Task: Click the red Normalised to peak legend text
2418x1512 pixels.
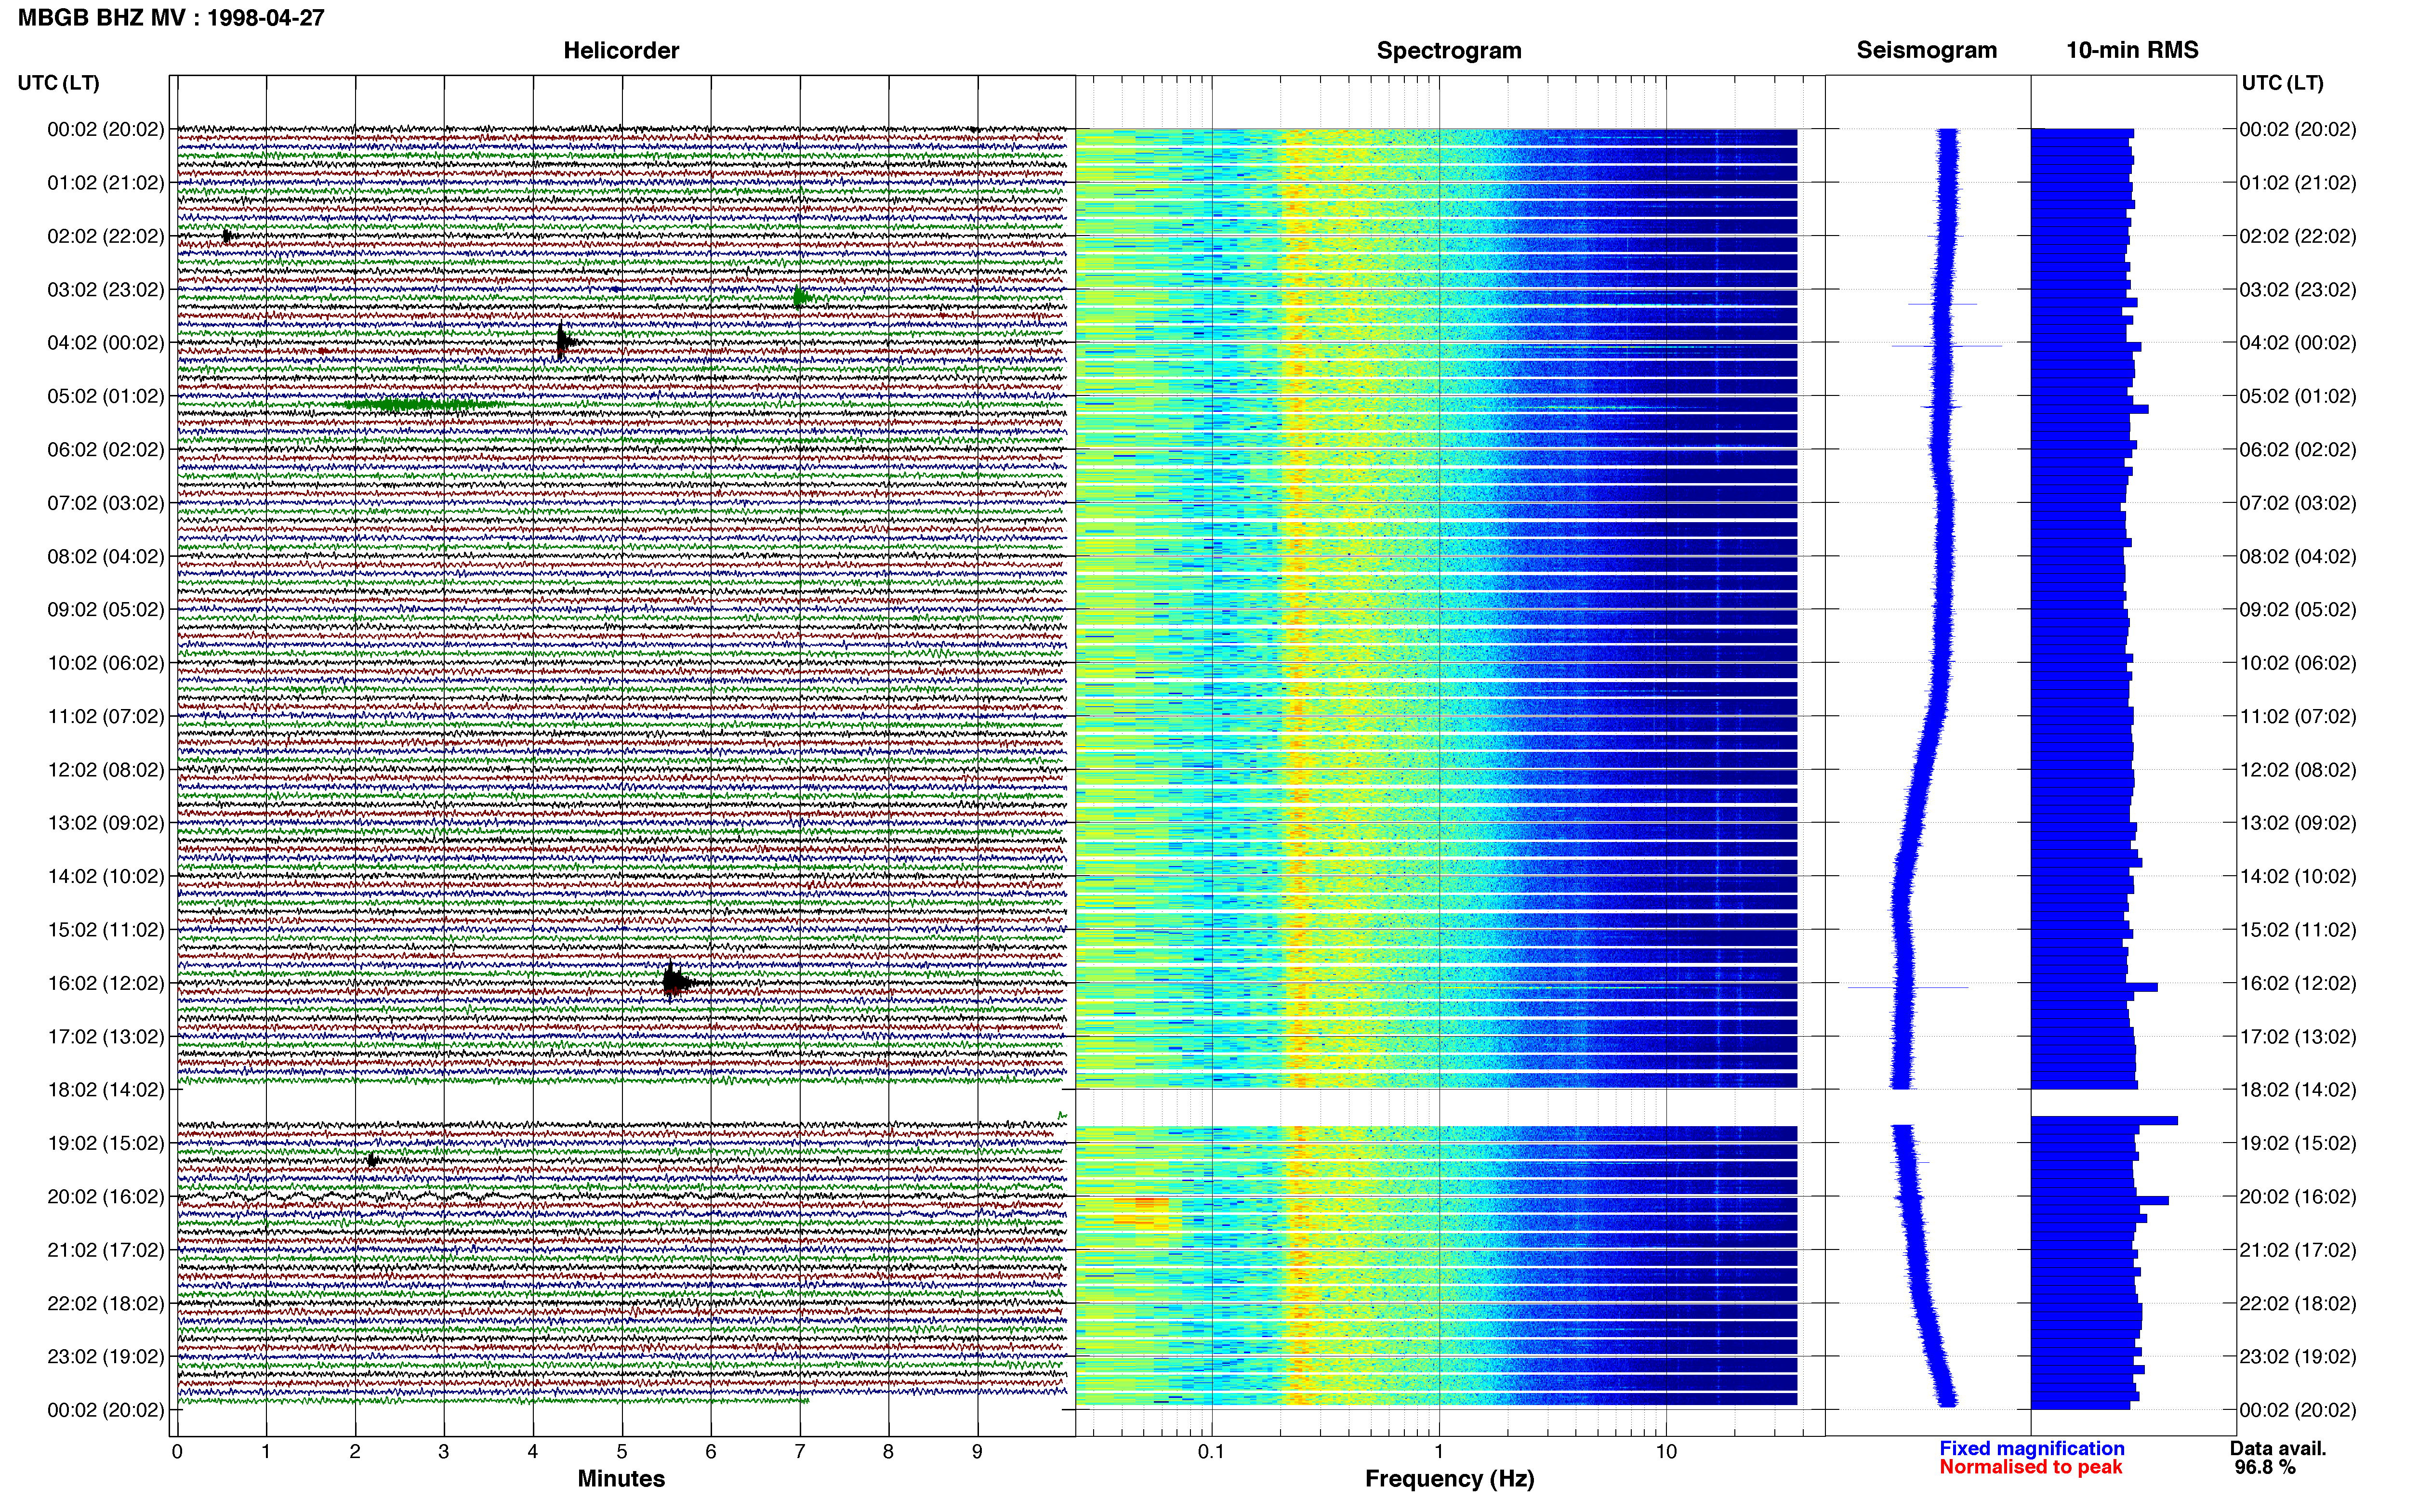Action: pyautogui.click(x=2030, y=1467)
